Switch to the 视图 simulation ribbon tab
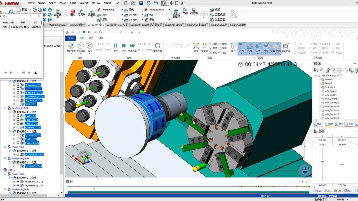358x201 pixels. pos(101,38)
